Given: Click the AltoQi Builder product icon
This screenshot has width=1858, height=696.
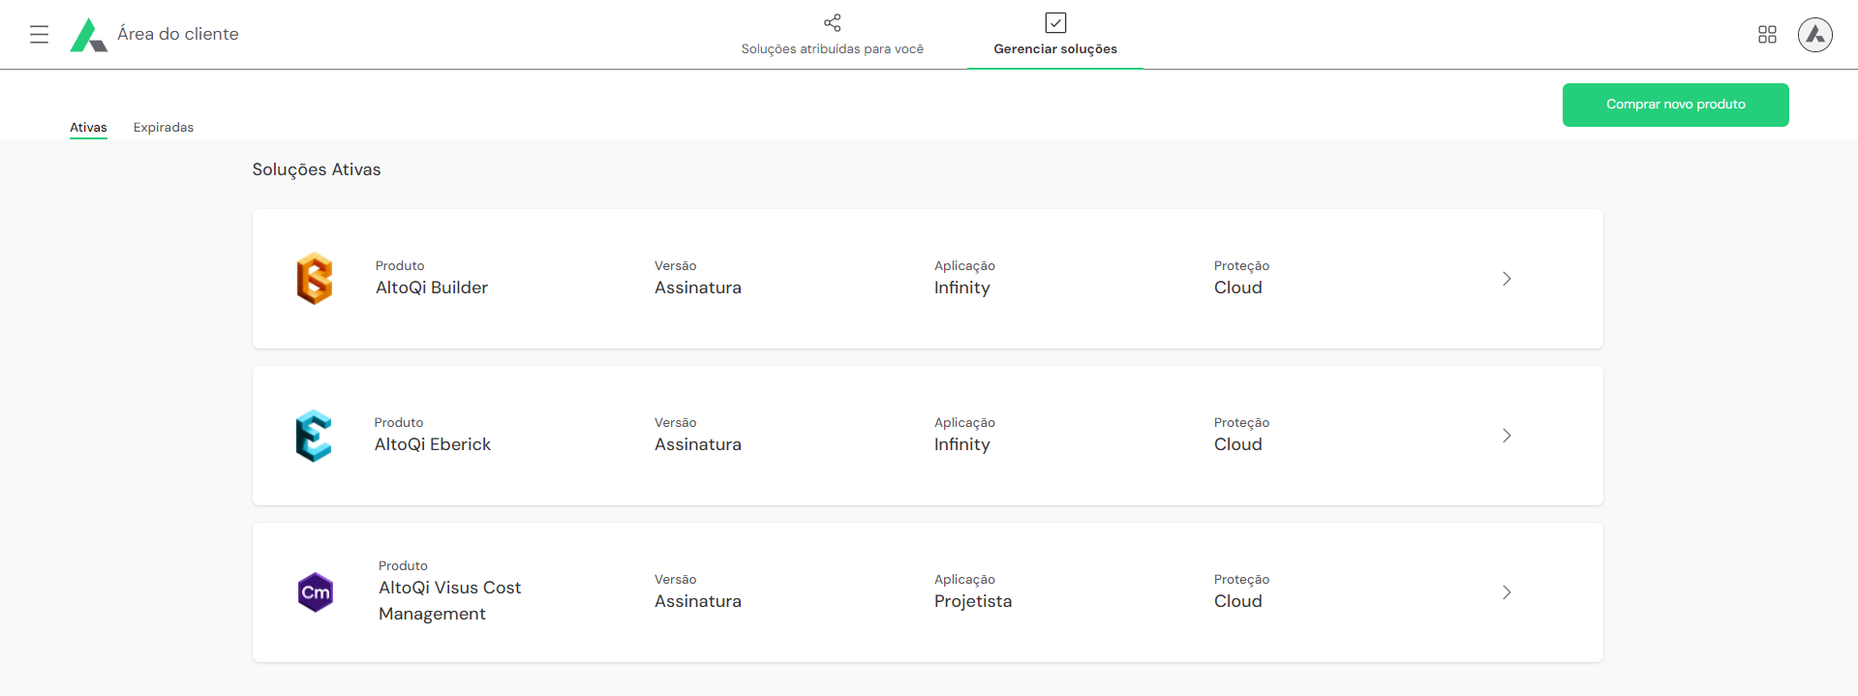Looking at the screenshot, I should [315, 279].
